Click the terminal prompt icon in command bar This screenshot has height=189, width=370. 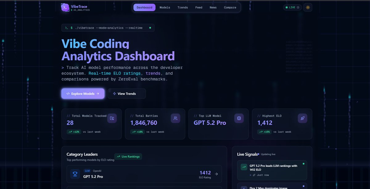pos(66,28)
